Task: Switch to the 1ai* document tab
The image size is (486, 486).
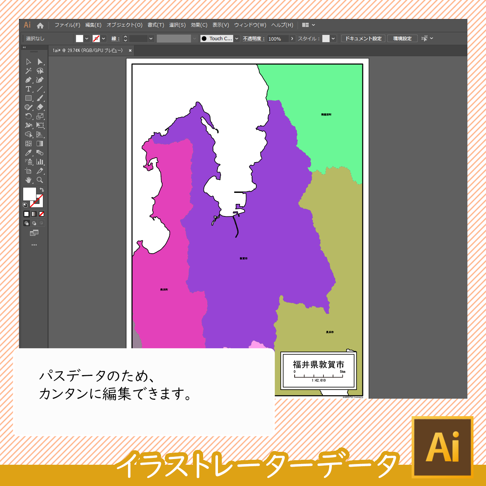Action: 88,50
